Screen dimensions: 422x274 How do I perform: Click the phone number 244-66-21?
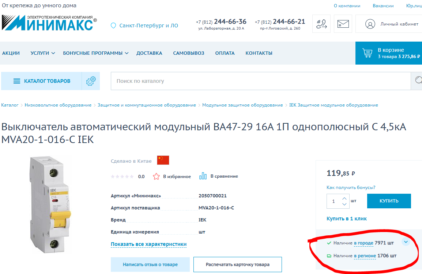289,22
